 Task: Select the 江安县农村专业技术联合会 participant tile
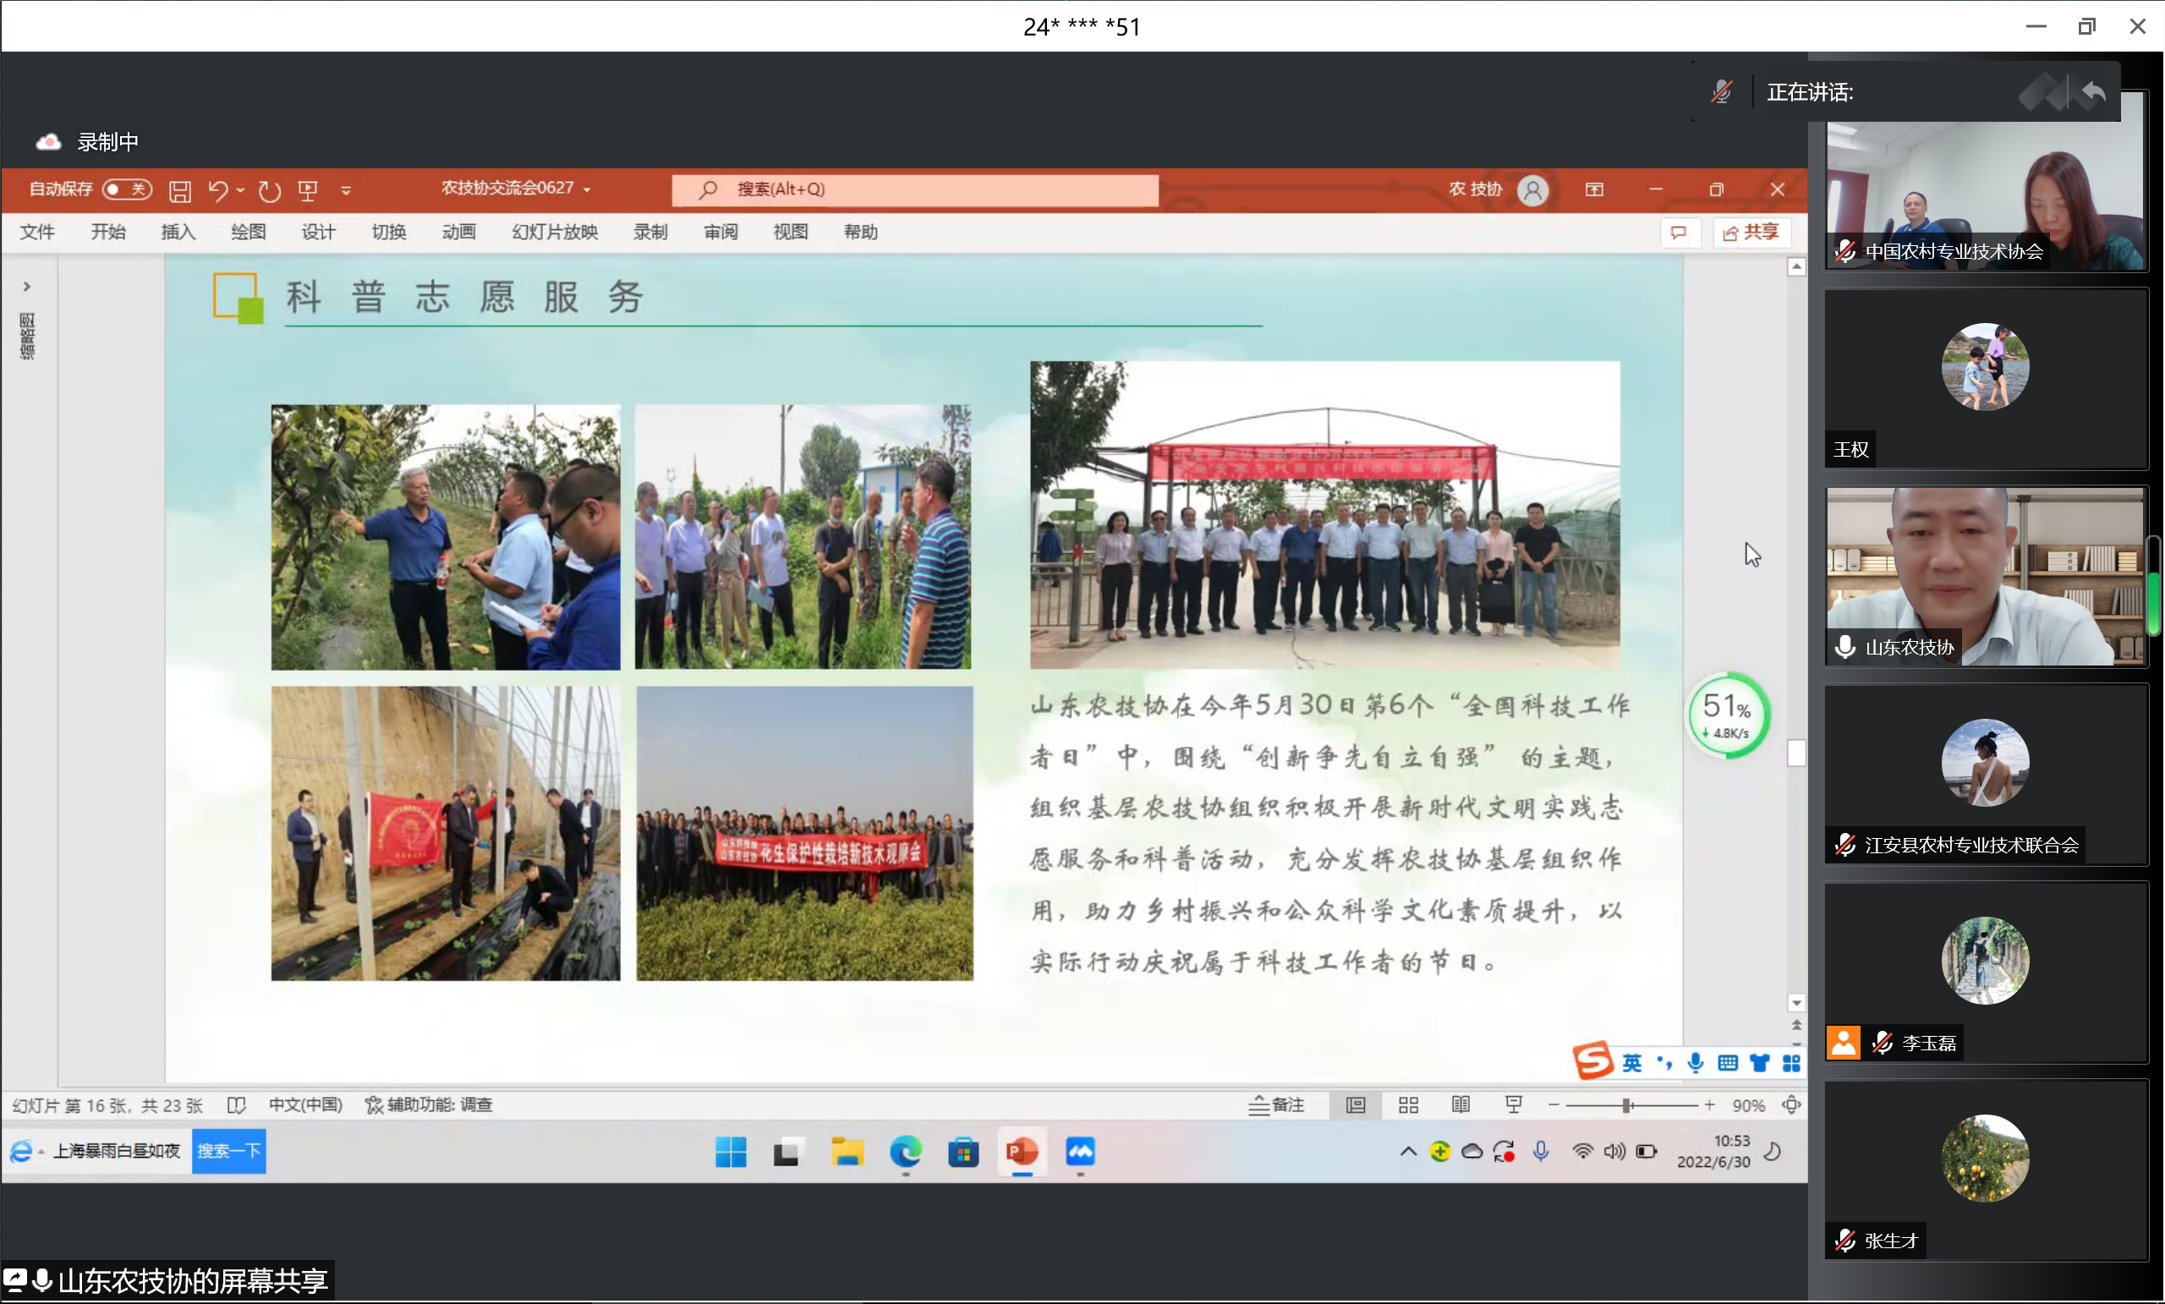coord(1985,775)
